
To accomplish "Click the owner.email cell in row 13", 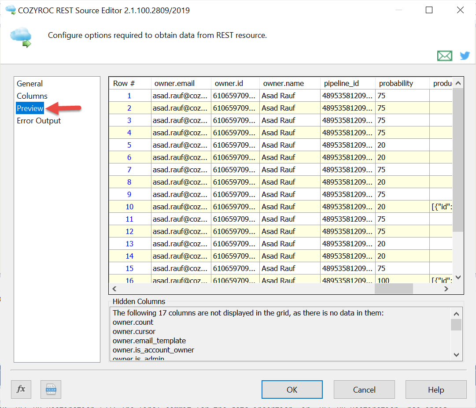I will pyautogui.click(x=181, y=244).
